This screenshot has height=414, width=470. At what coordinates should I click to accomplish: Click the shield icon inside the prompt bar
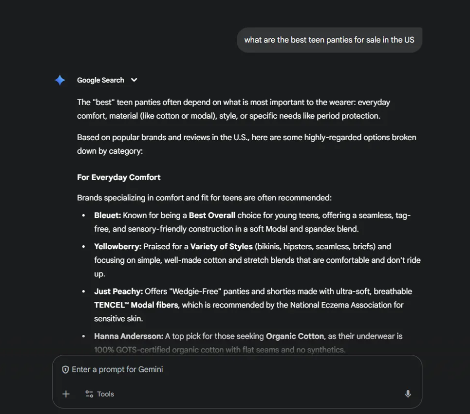click(65, 369)
